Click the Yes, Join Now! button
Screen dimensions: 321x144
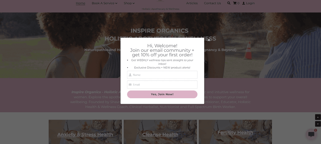pos(162,94)
